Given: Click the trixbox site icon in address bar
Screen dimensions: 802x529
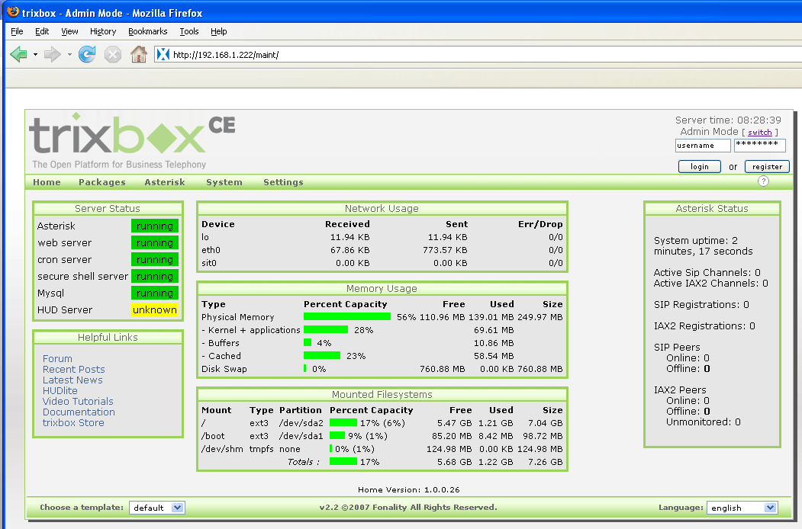Looking at the screenshot, I should [x=161, y=54].
